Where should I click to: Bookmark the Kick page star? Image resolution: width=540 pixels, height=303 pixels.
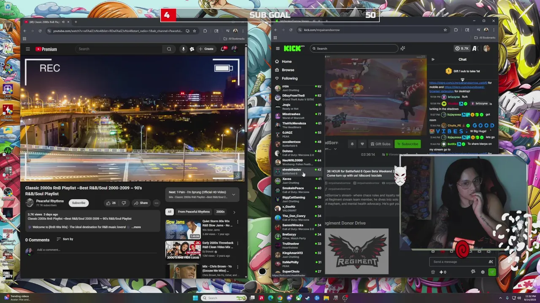[445, 30]
